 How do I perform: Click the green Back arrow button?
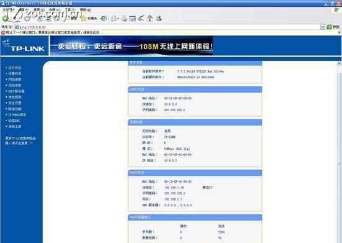pyautogui.click(x=6, y=19)
